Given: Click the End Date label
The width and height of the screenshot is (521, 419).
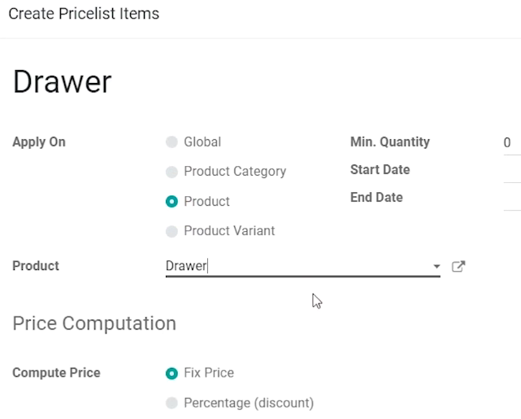Looking at the screenshot, I should coord(376,197).
